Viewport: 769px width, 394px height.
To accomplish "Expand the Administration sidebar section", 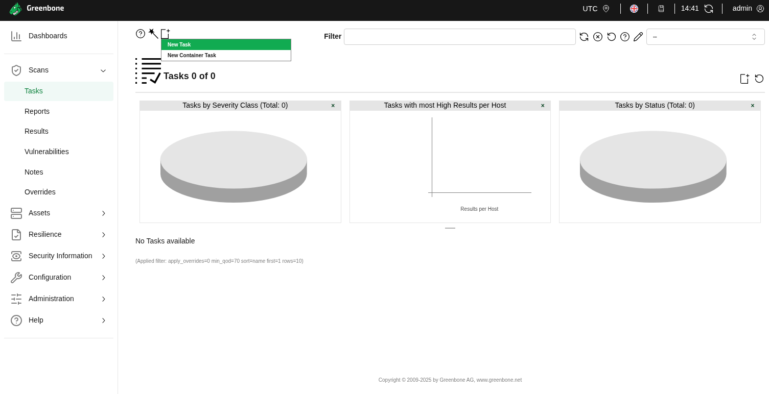I will tap(59, 299).
